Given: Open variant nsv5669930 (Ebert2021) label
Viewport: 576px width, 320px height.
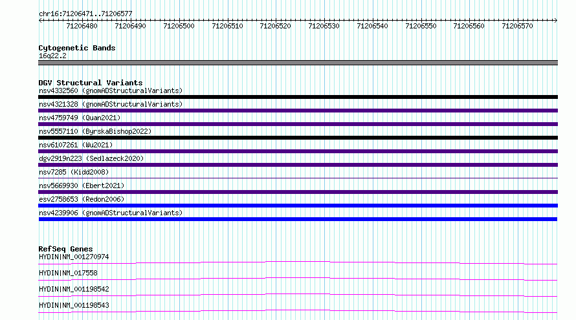Looking at the screenshot, I should click(82, 186).
